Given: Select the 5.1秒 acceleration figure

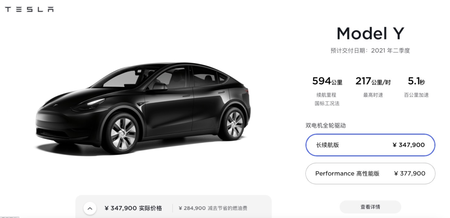Looking at the screenshot, I should point(416,82).
